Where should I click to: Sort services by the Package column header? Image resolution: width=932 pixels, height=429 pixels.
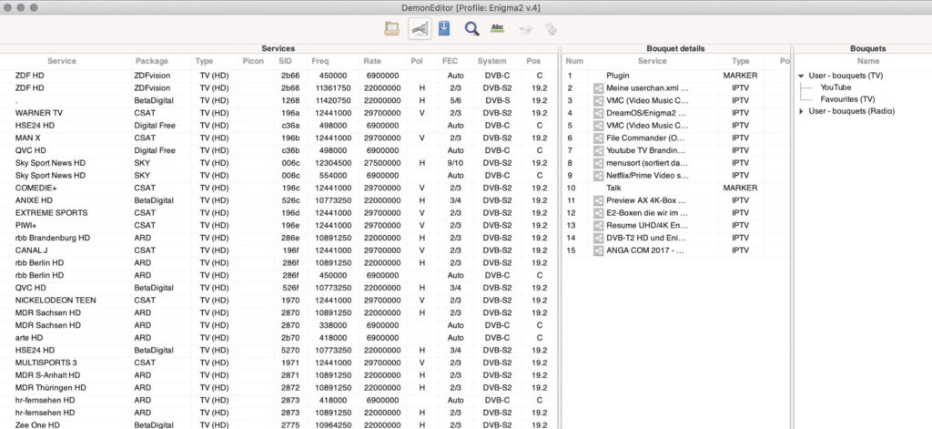(152, 61)
